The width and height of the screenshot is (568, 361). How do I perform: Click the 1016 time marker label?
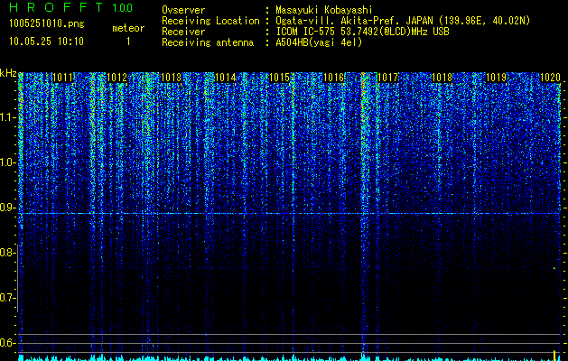pos(333,78)
